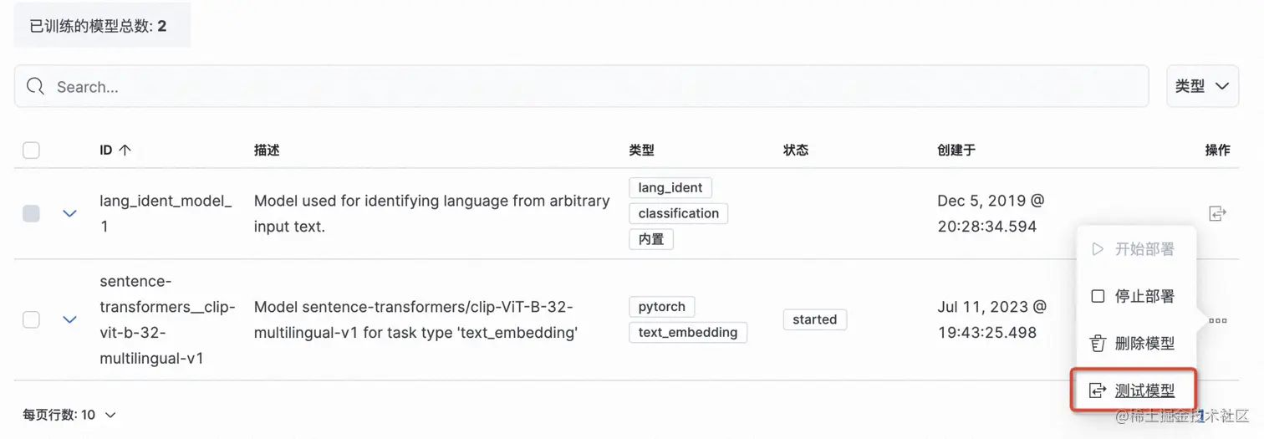The width and height of the screenshot is (1264, 439).
Task: Click the icon beside 测试模型
Action: pyautogui.click(x=1098, y=391)
